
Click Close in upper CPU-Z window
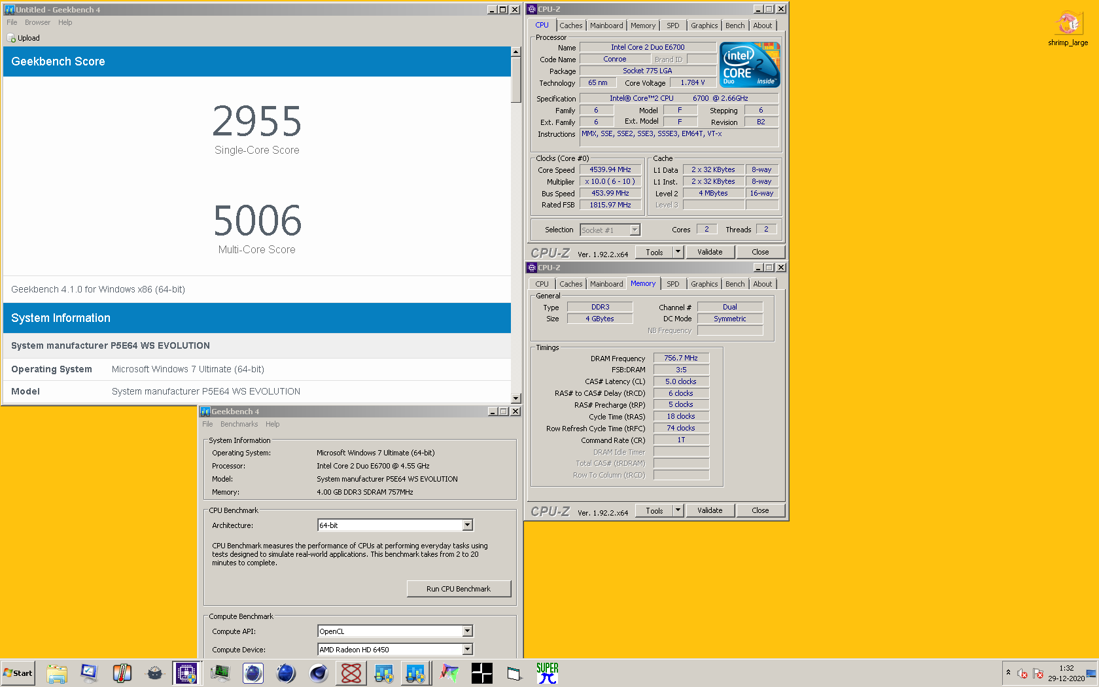760,252
